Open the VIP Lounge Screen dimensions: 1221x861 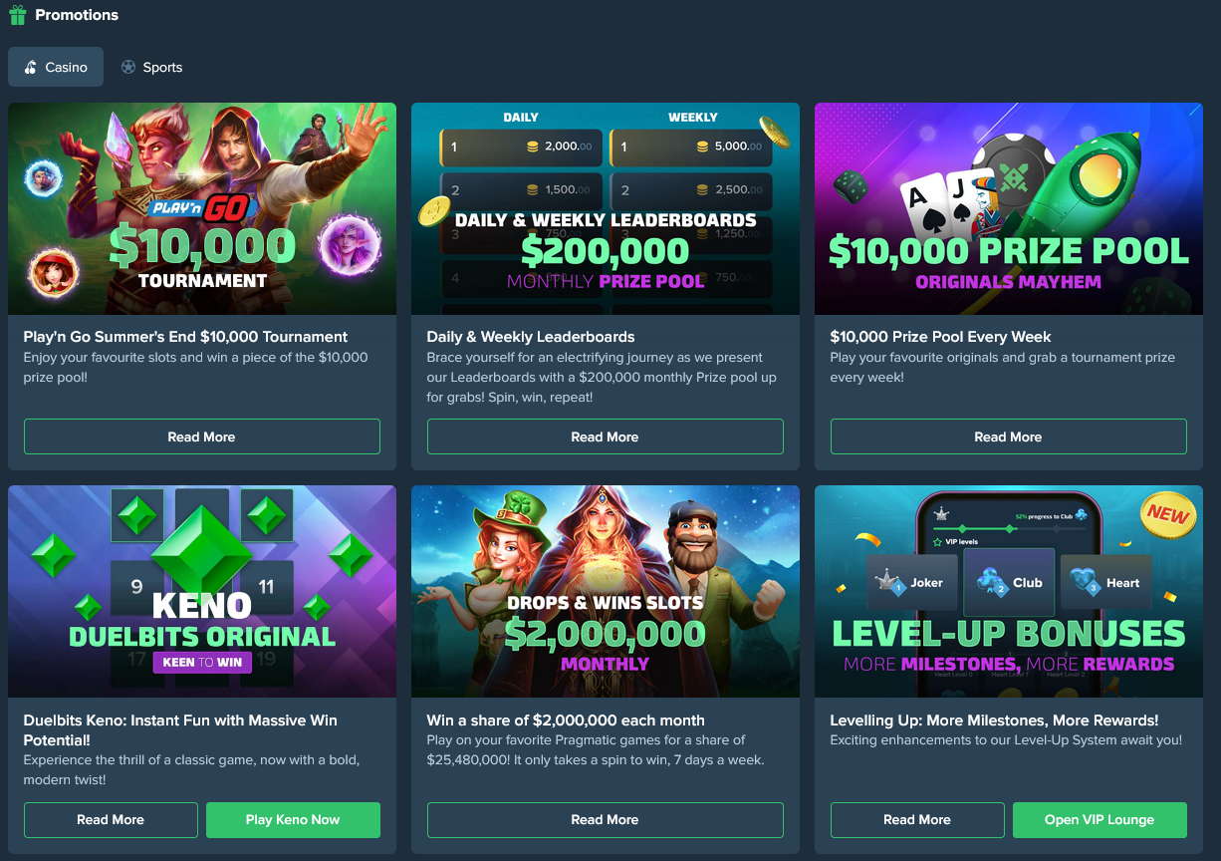[x=1099, y=819]
